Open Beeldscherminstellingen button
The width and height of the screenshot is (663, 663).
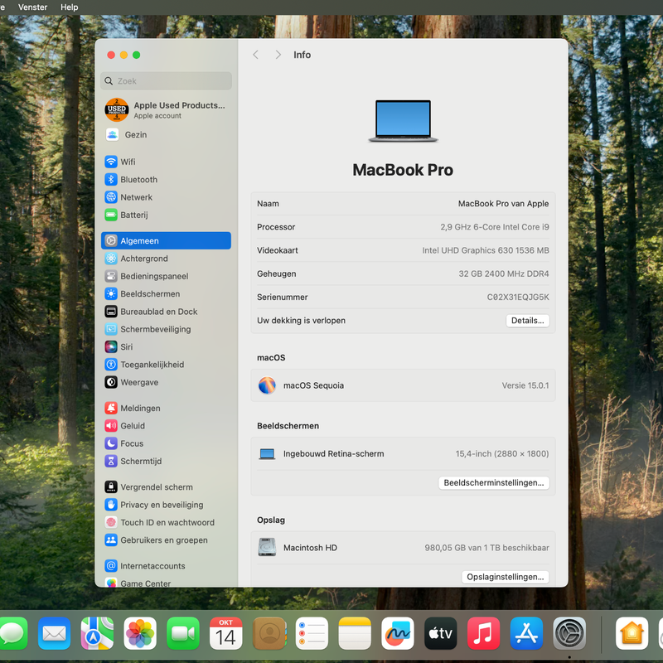[494, 483]
